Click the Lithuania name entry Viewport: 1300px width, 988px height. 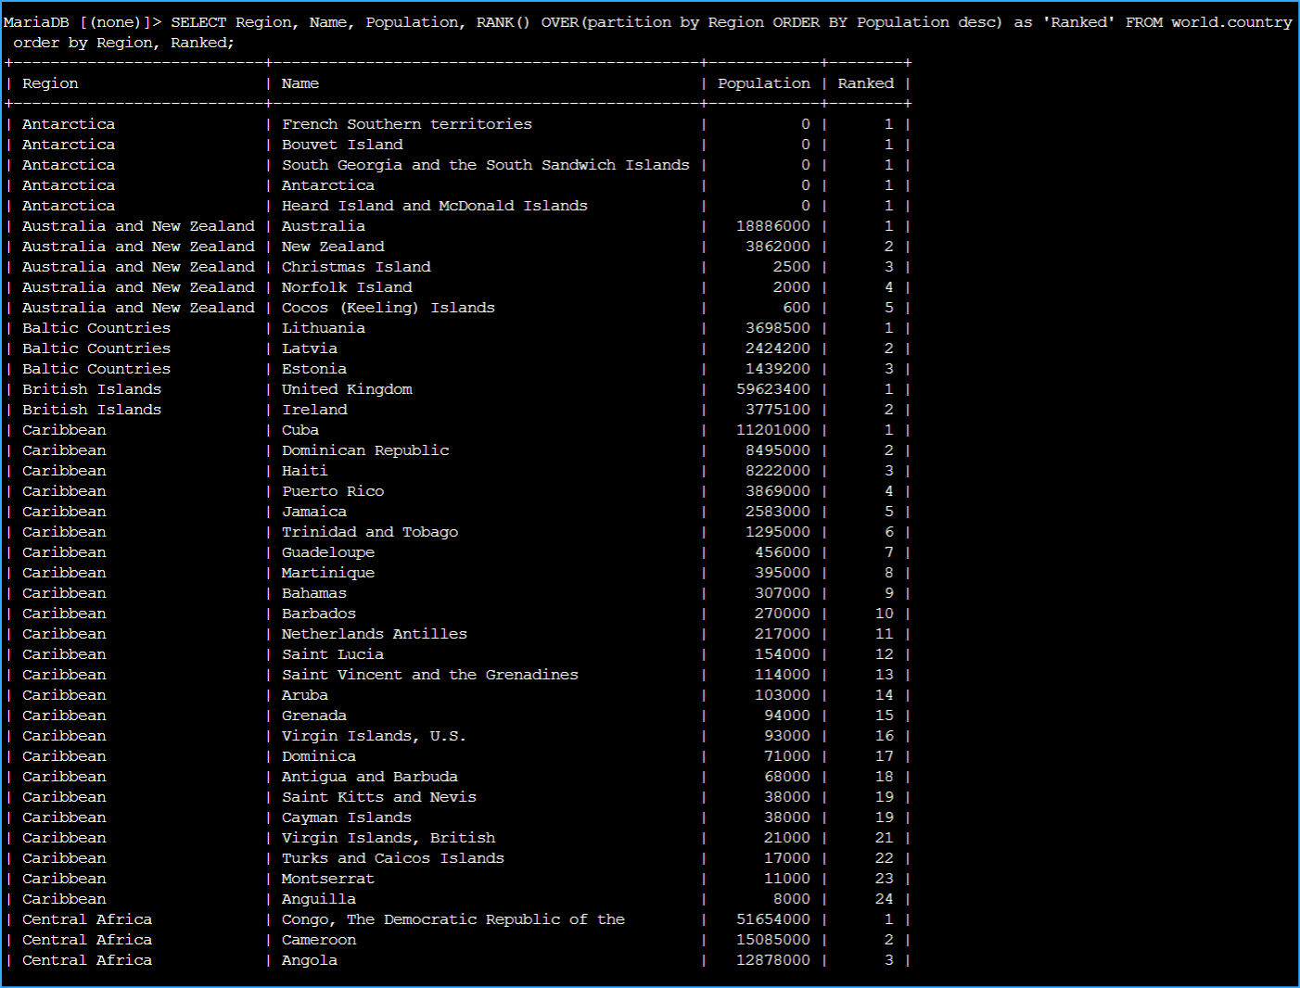click(323, 328)
